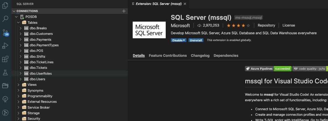Open the Search view icon
This screenshot has width=328, height=121.
pos(5,19)
